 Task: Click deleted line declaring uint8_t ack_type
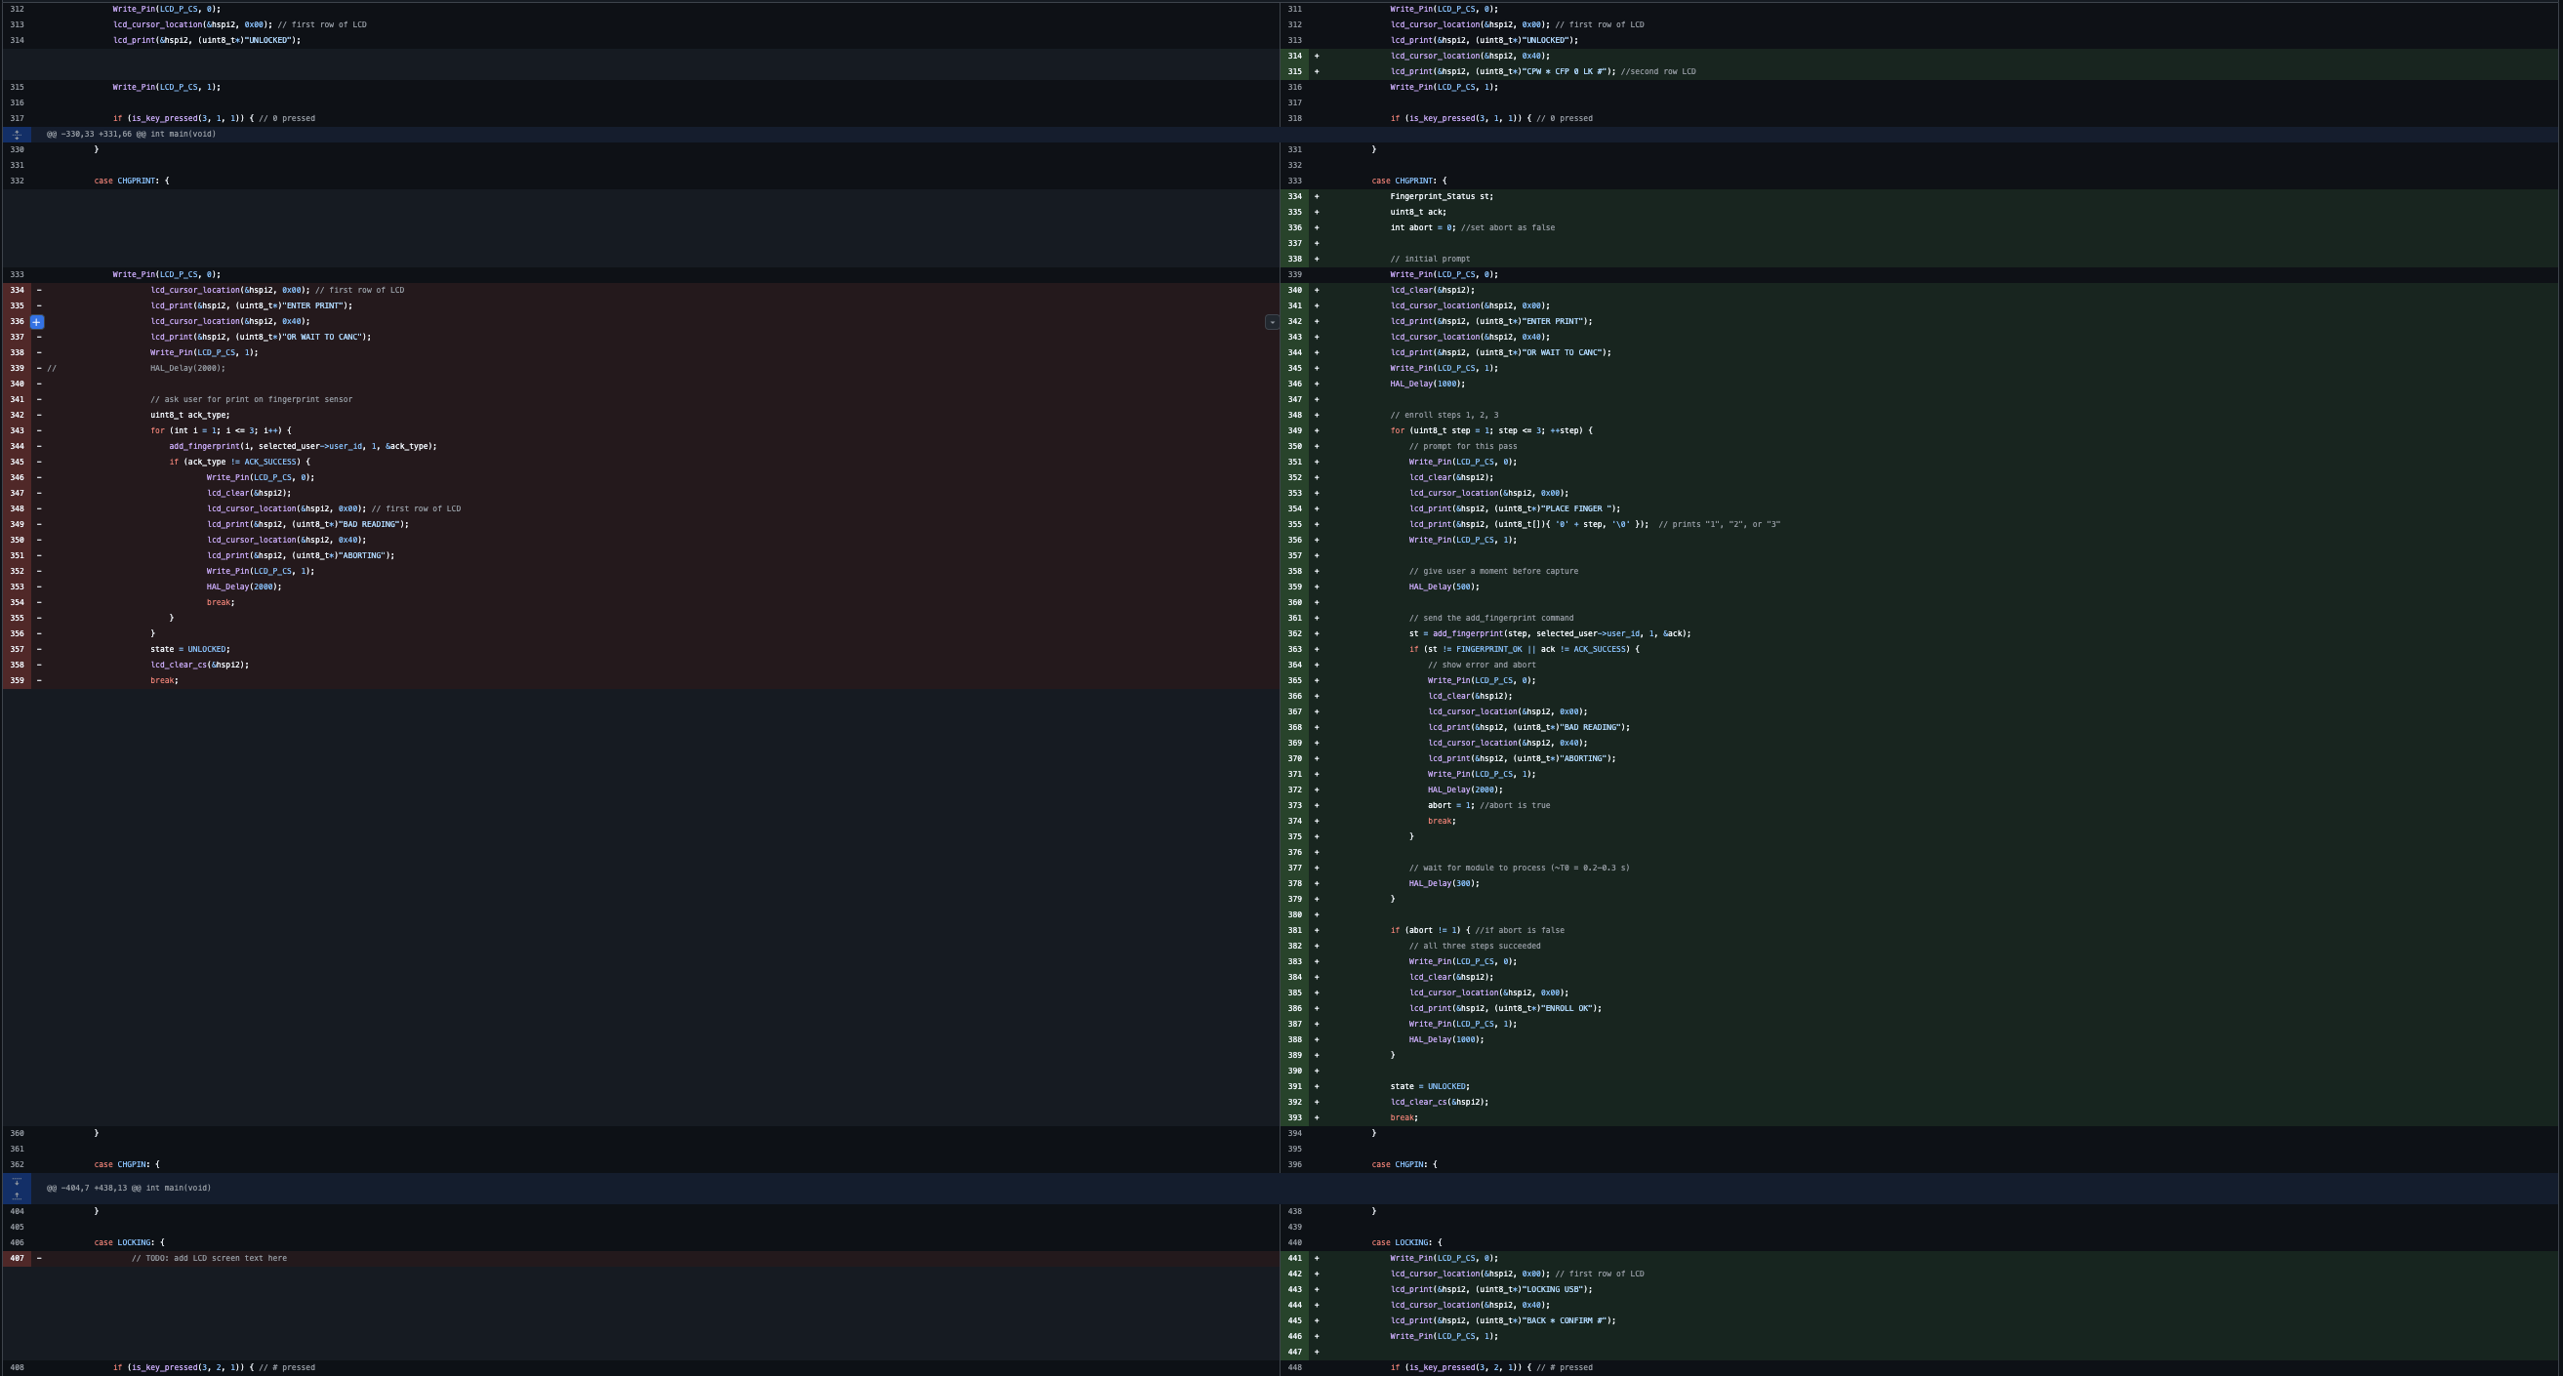pos(190,415)
